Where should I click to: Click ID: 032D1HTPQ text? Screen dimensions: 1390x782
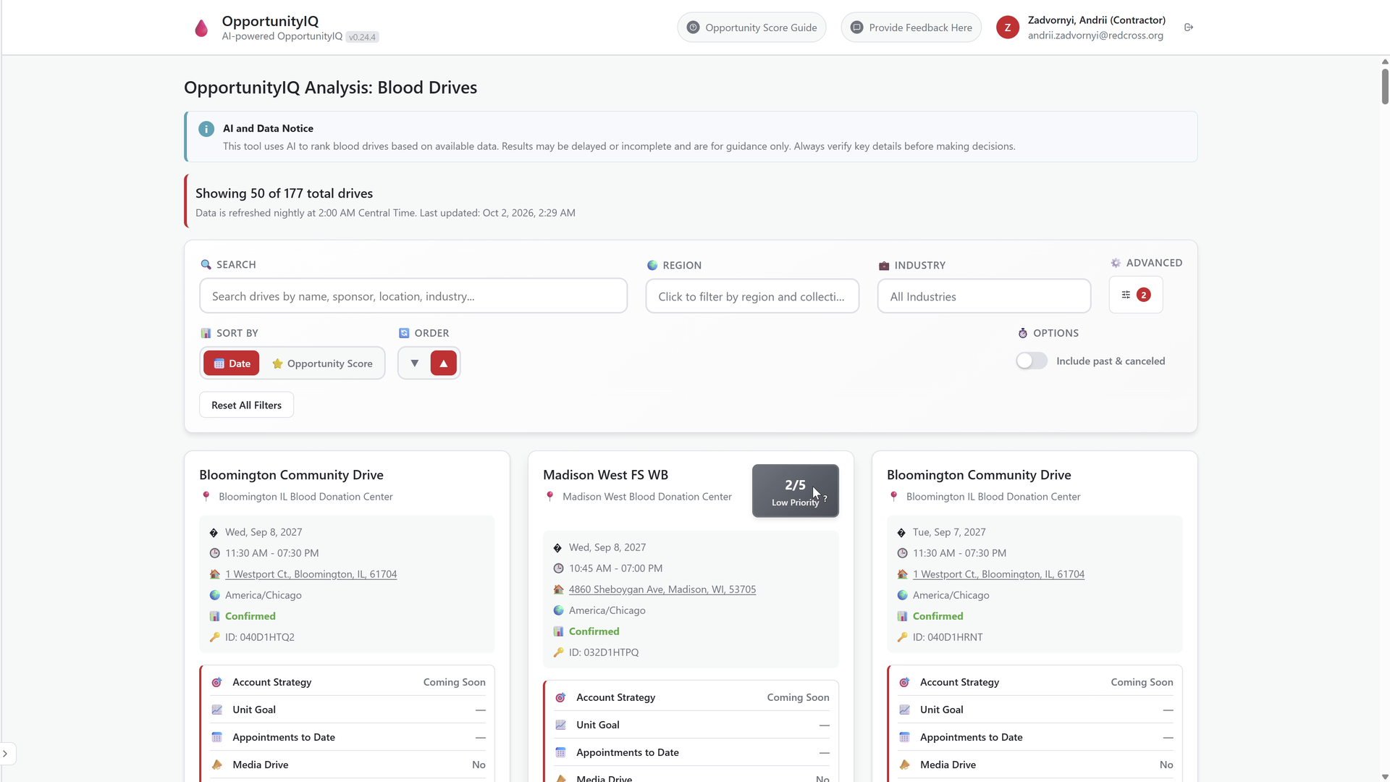coord(604,652)
